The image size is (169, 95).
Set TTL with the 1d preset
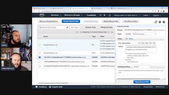coord(154,43)
